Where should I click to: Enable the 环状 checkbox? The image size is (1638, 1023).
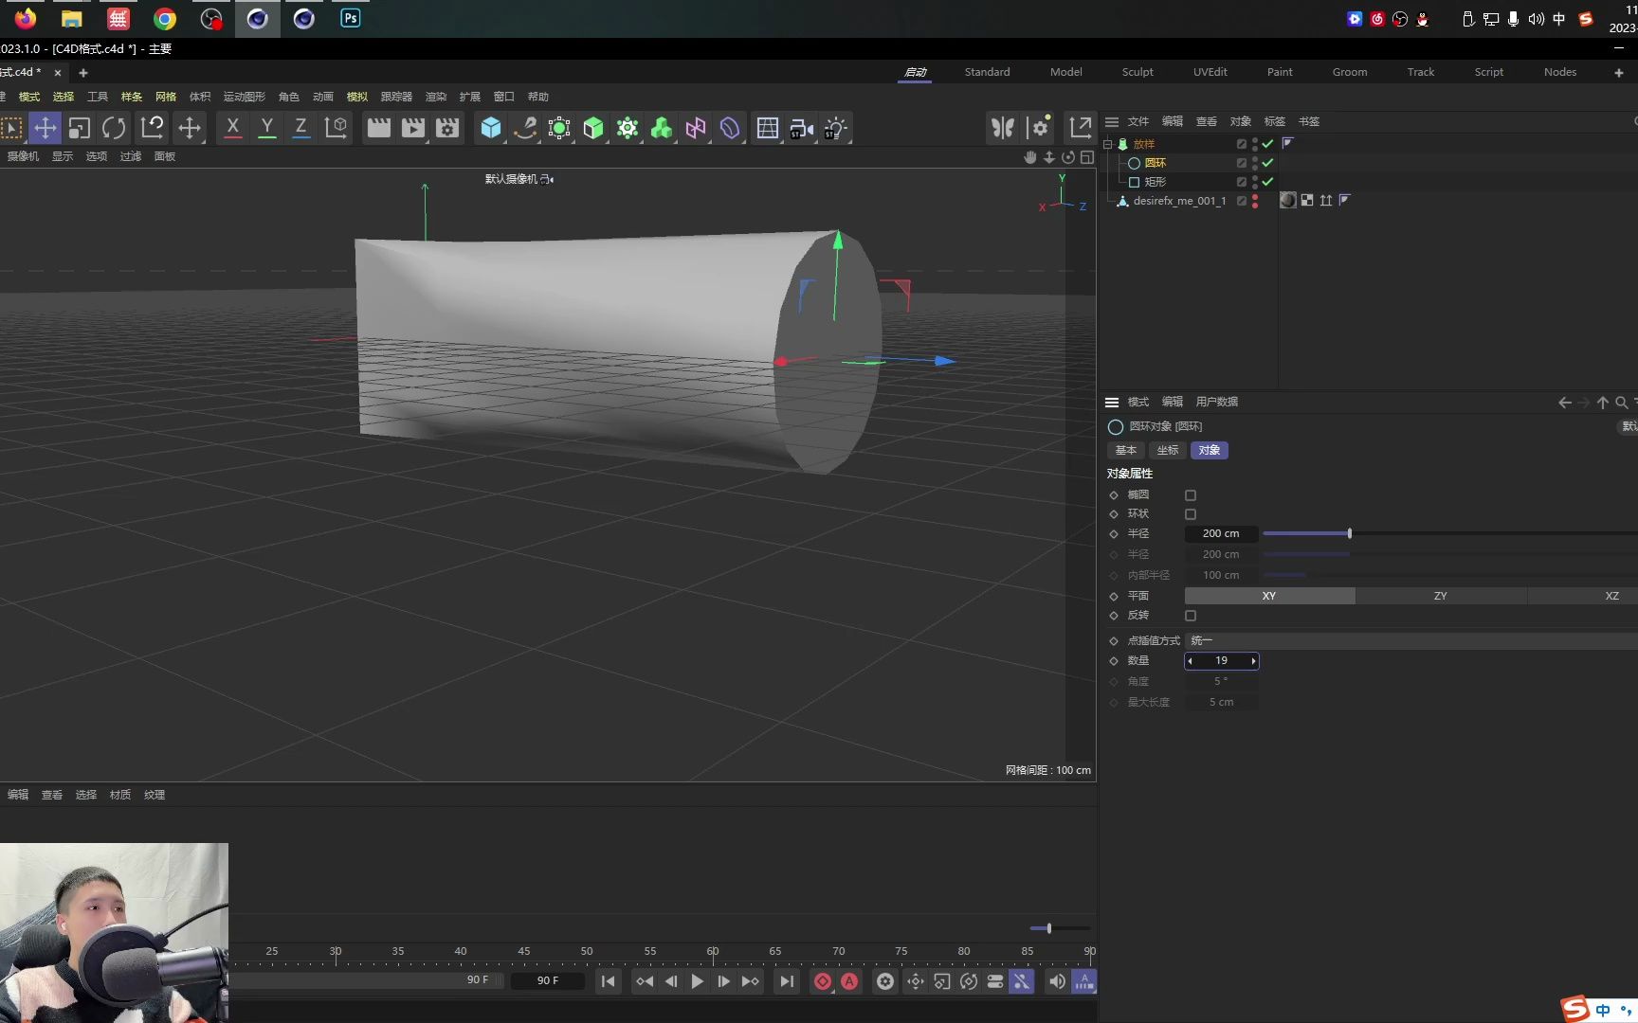(1191, 514)
